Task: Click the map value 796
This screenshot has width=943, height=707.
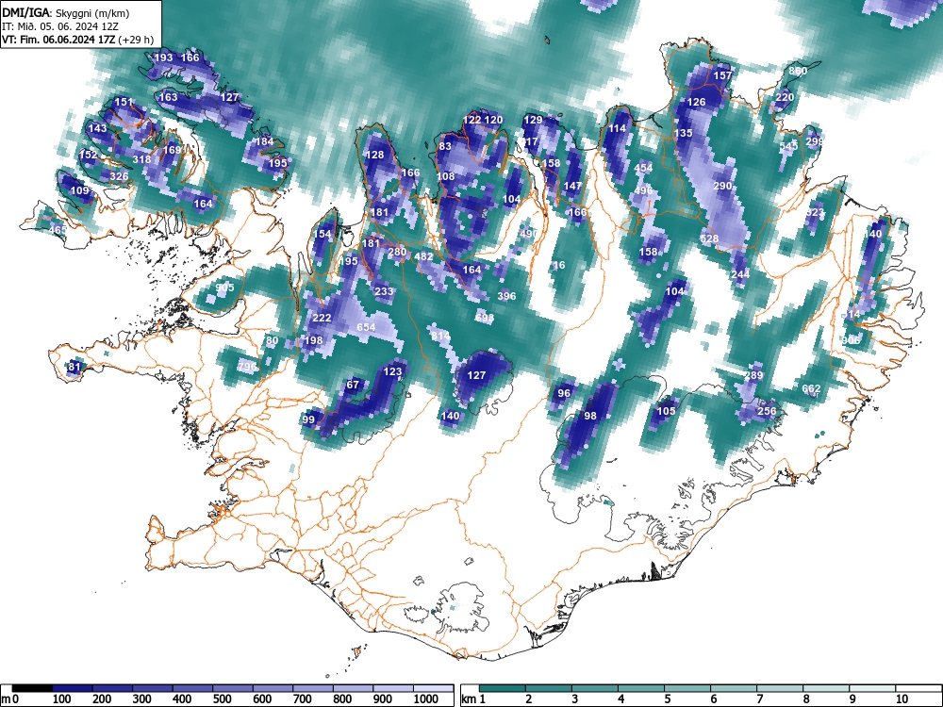Action: point(247,366)
